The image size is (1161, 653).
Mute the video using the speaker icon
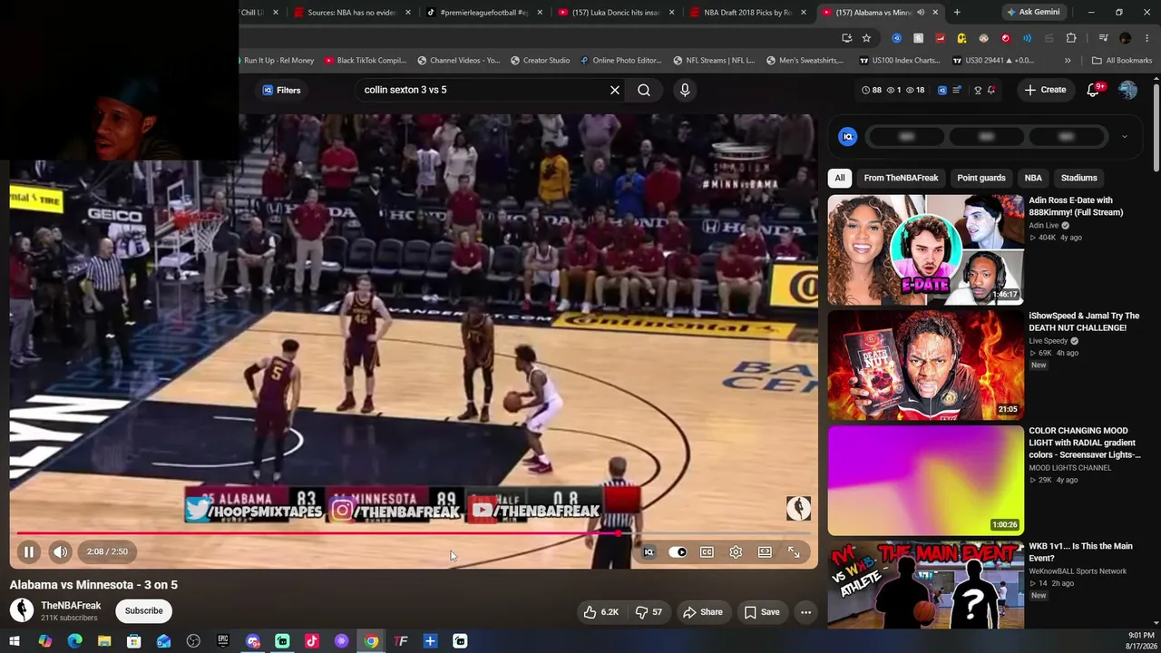(x=60, y=551)
